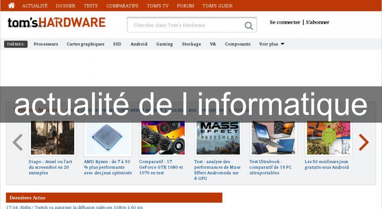Expand the Voir plus dropdown
Screen dimensions: 382x209
click(271, 44)
